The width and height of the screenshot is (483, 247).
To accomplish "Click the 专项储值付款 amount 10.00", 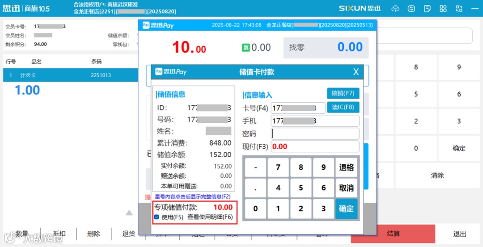I will tap(222, 207).
